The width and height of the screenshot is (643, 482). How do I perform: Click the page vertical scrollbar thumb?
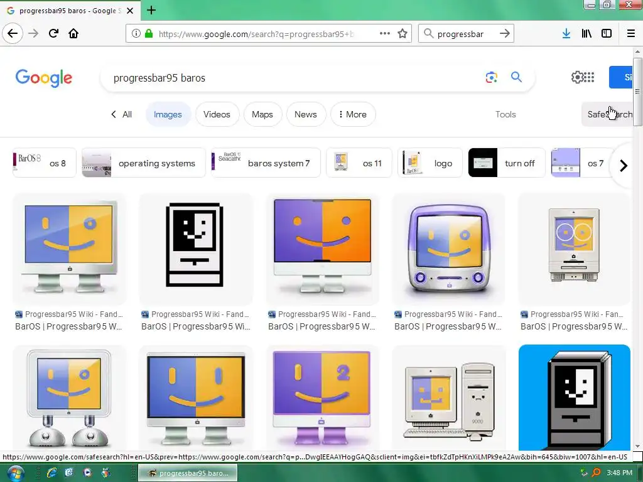point(637,91)
